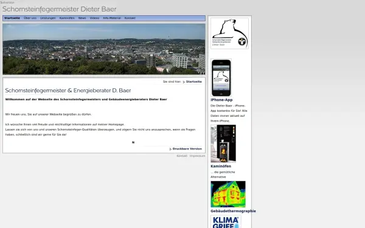Go to the Leistungen page
365x228 pixels.
48,18
